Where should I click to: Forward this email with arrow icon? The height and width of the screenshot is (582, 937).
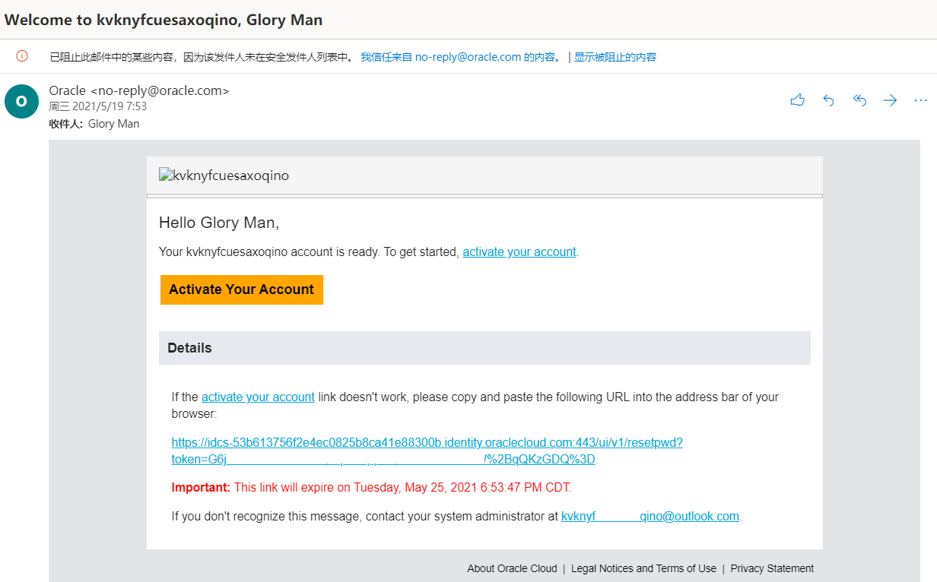(890, 100)
